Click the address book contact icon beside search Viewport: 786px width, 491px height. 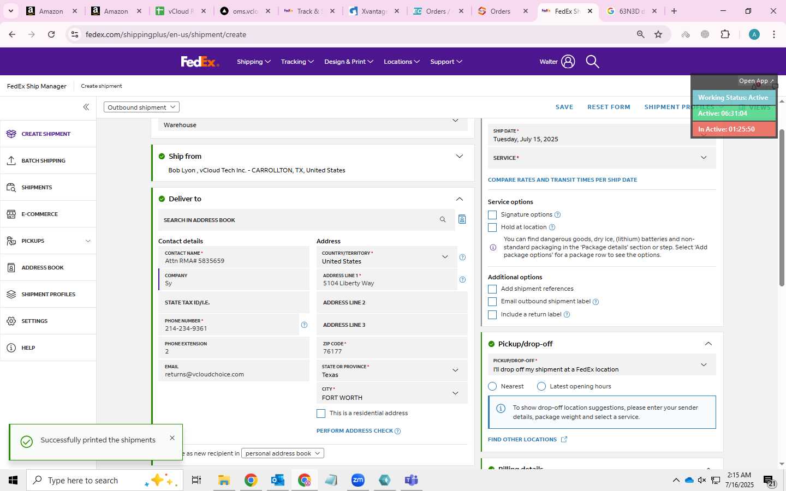click(462, 219)
